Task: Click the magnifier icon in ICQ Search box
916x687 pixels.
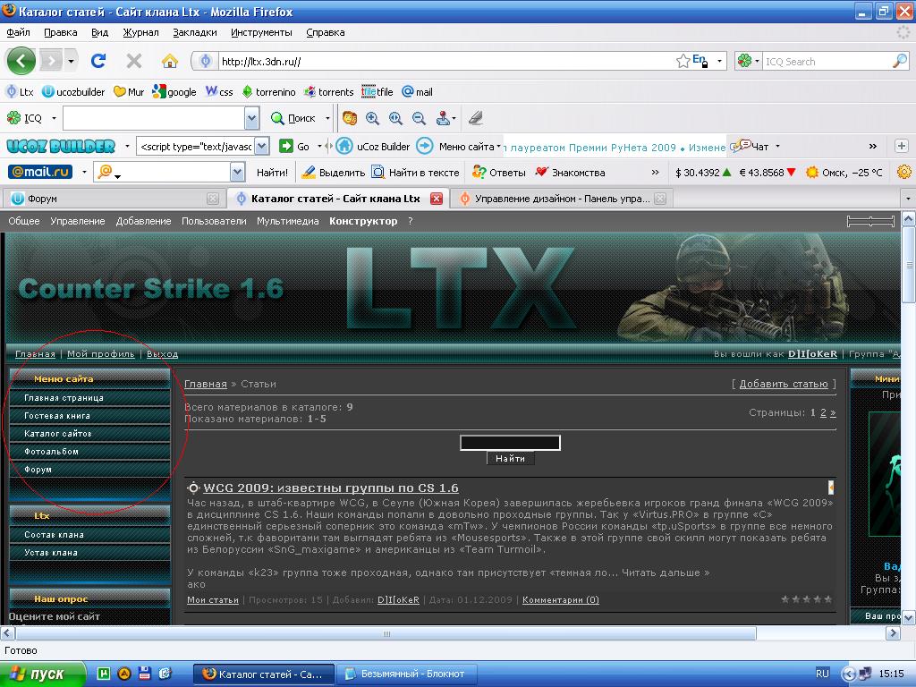Action: pyautogui.click(x=900, y=61)
